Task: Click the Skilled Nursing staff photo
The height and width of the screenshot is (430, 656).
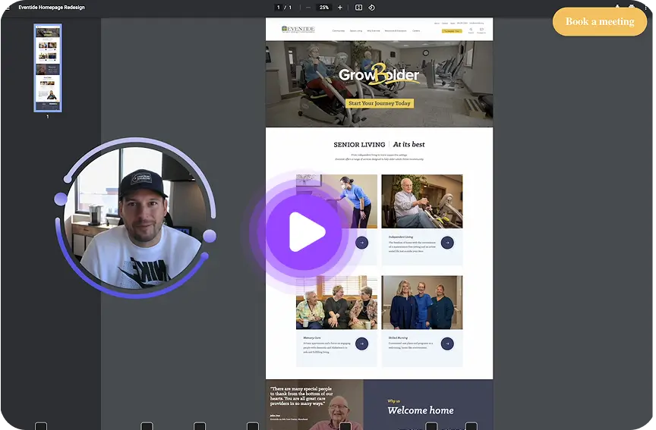Action: pyautogui.click(x=422, y=303)
